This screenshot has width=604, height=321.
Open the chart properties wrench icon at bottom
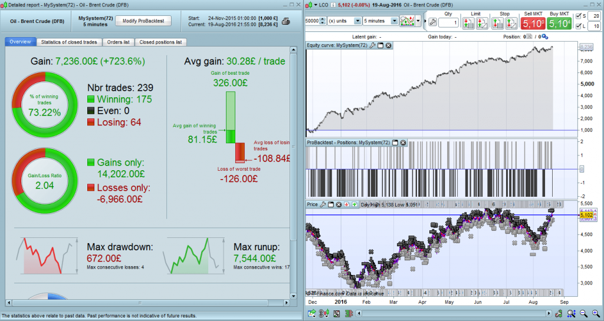coord(559,314)
